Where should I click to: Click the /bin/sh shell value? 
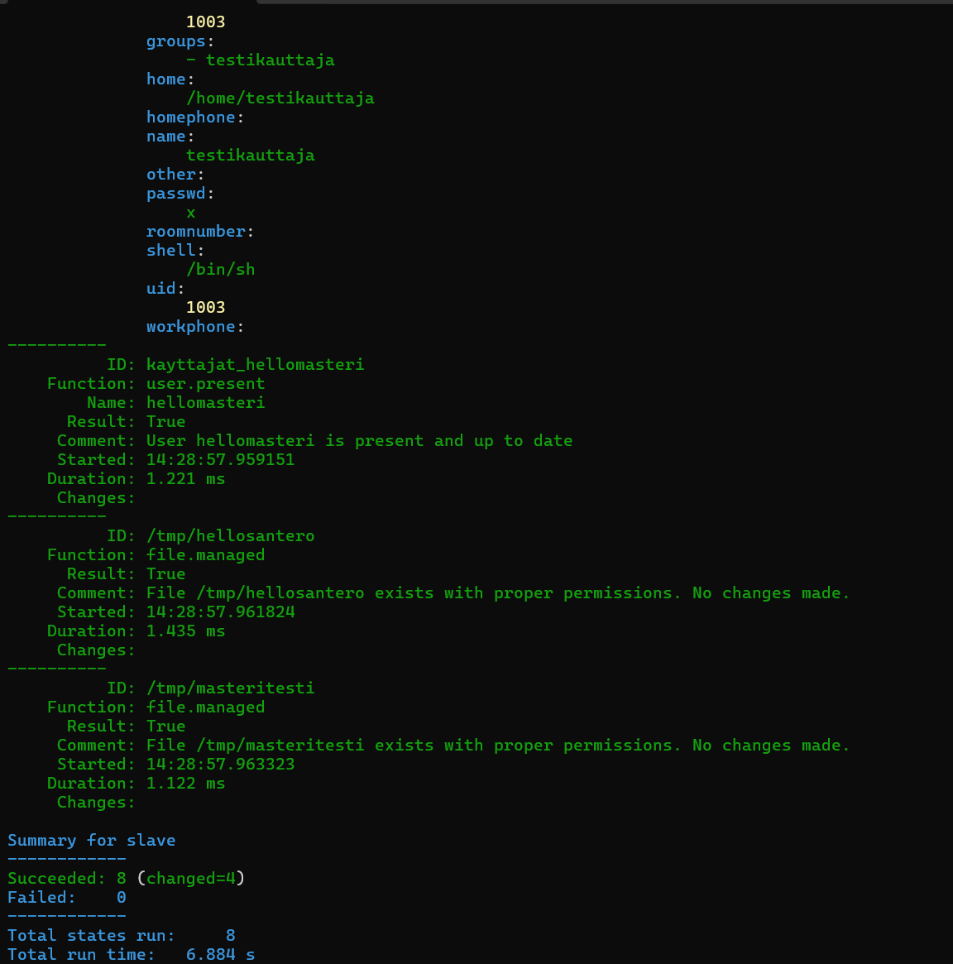click(220, 269)
